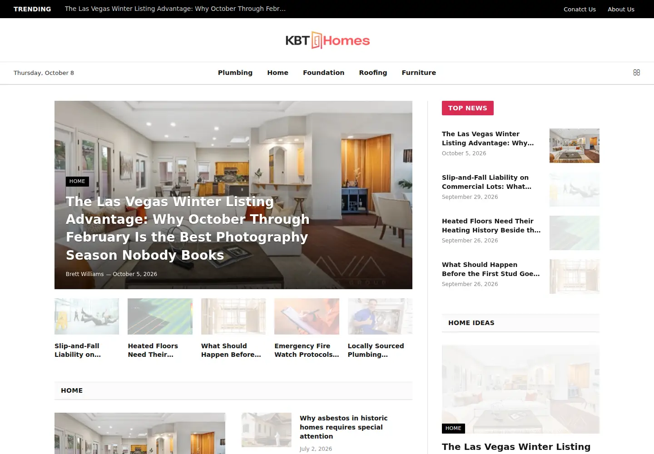
Task: Click the slip-and-fall thumbnail in Top News
Action: pyautogui.click(x=575, y=189)
